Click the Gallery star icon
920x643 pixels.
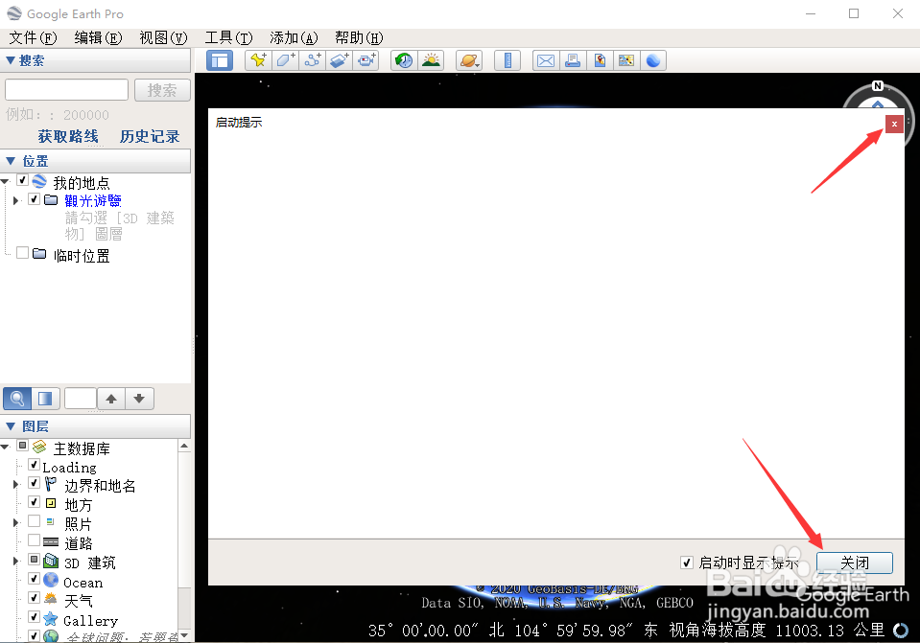coord(51,618)
